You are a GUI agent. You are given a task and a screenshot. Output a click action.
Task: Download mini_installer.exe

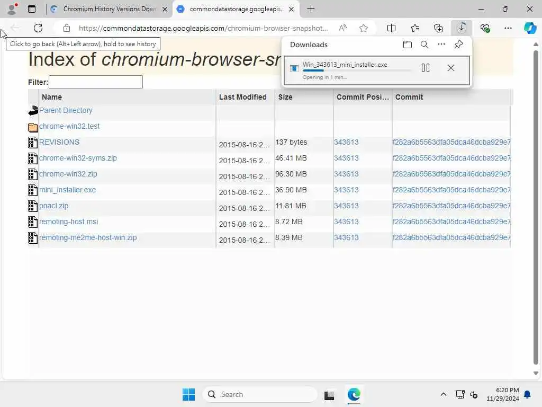pos(67,190)
